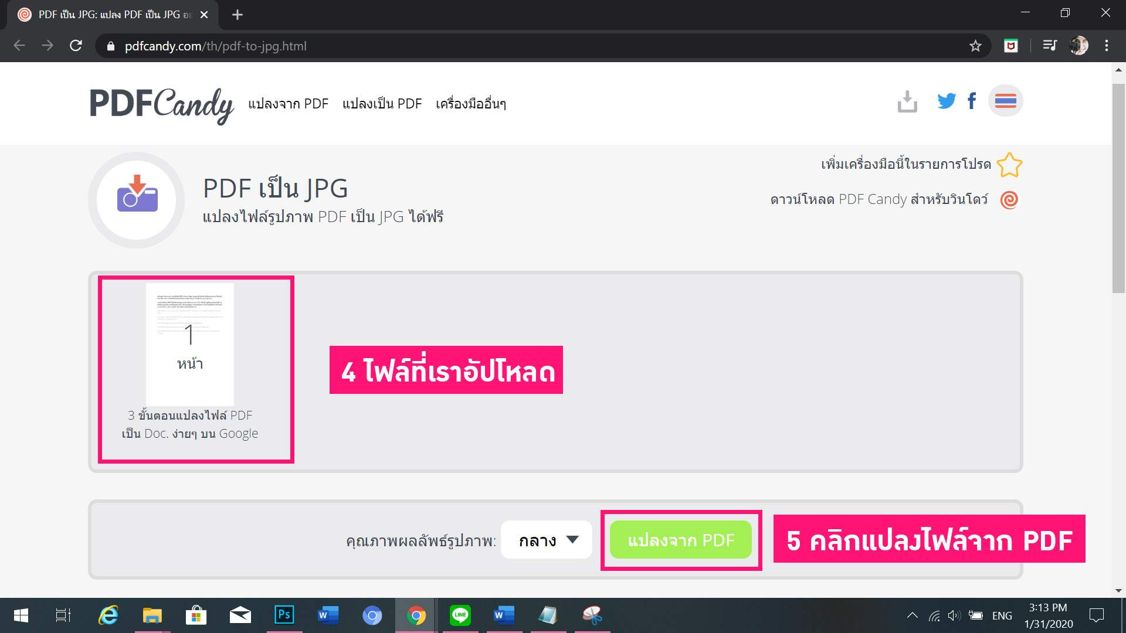Click the PDF Candy Windows download swirl icon
Image resolution: width=1126 pixels, height=633 pixels.
(1009, 200)
